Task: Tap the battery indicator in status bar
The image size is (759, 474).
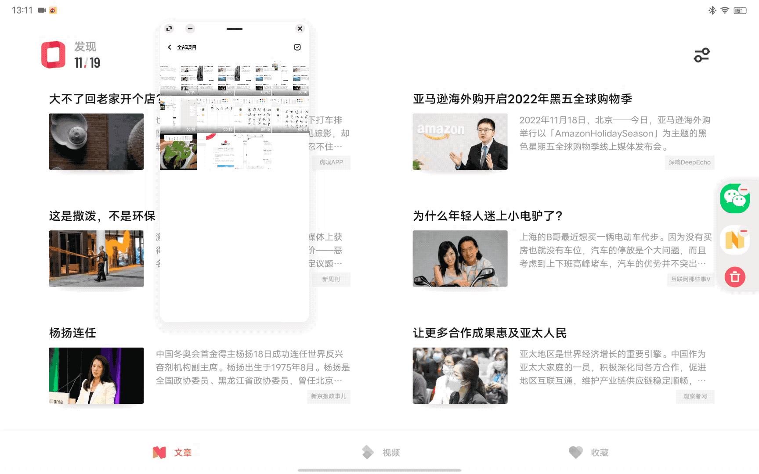Action: coord(741,10)
